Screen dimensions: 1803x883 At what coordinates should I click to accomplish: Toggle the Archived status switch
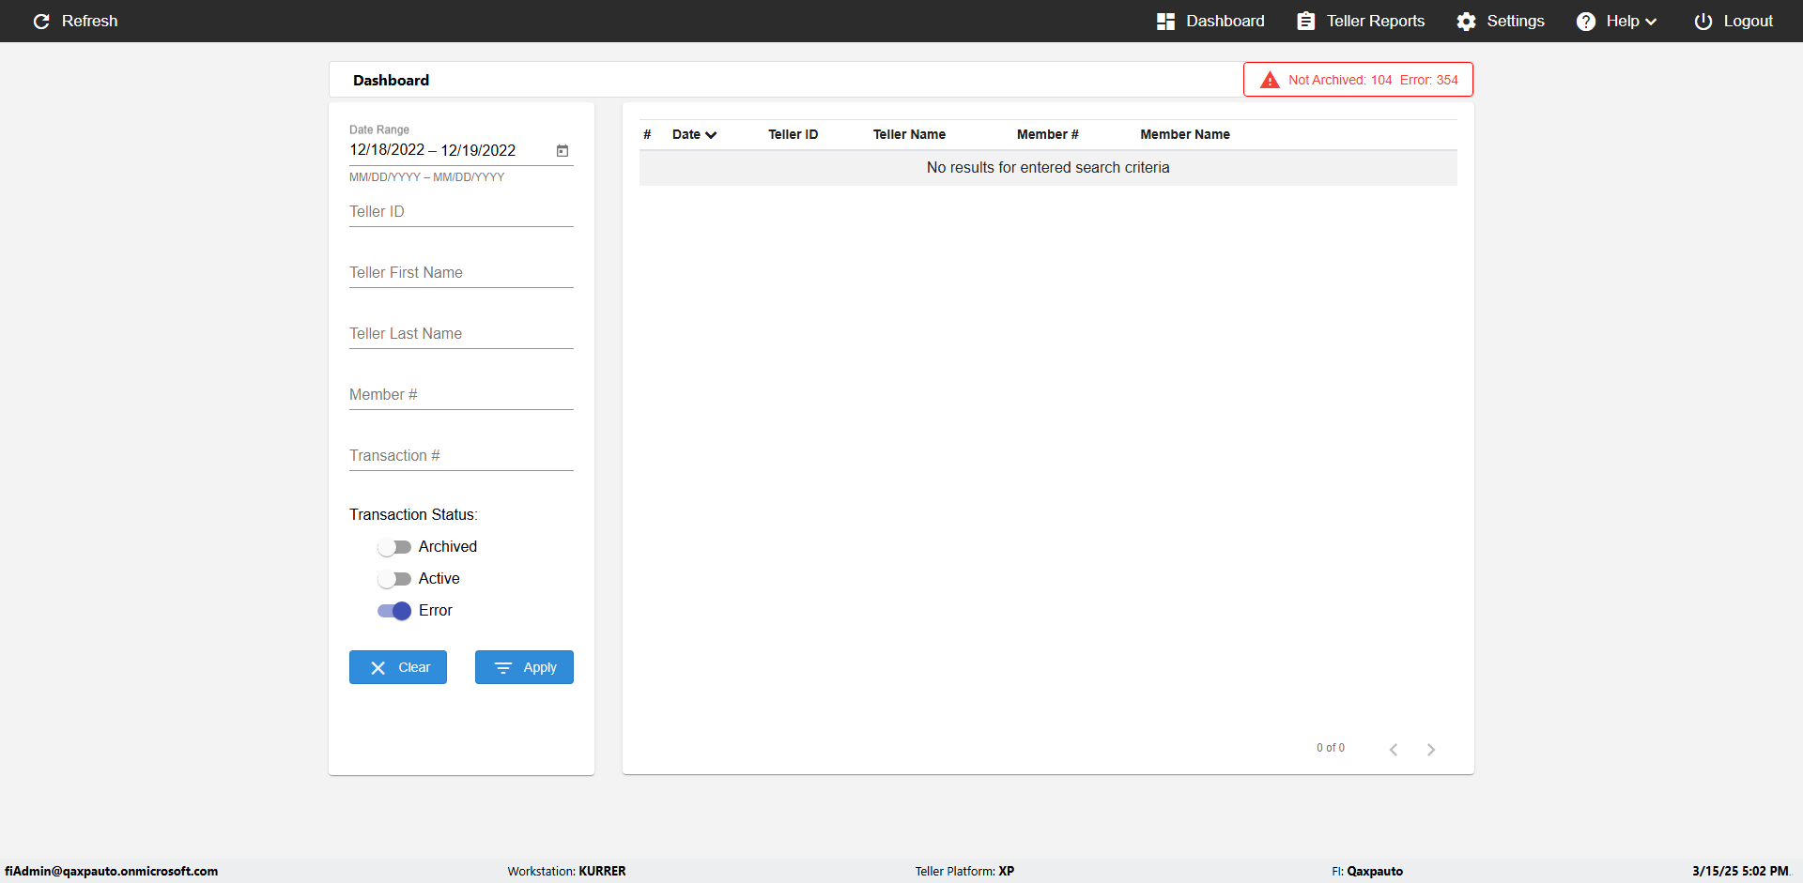click(x=394, y=547)
